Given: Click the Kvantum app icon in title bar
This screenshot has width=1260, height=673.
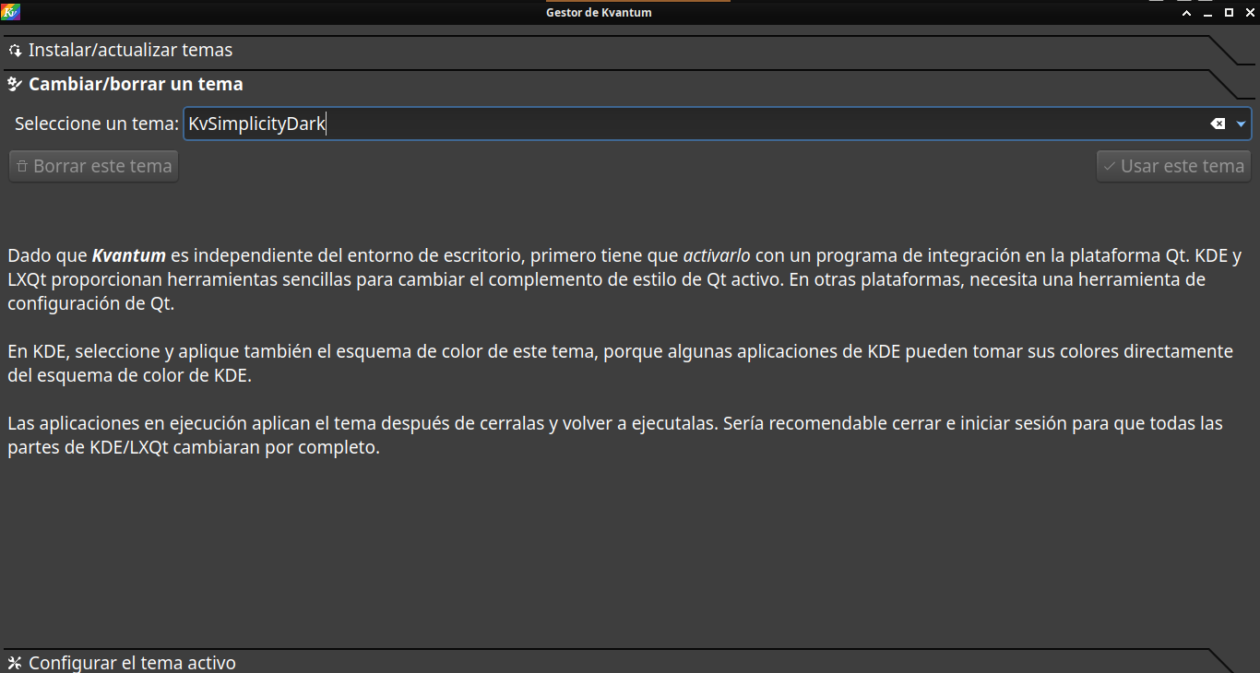Looking at the screenshot, I should tap(11, 12).
